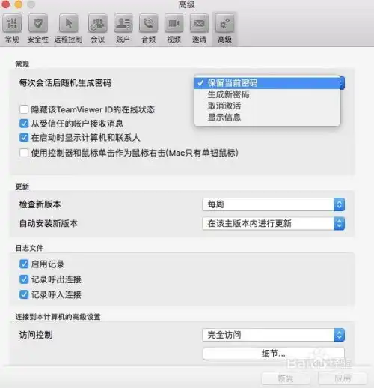Choose 取消激活 option
The height and width of the screenshot is (388, 374).
point(267,106)
